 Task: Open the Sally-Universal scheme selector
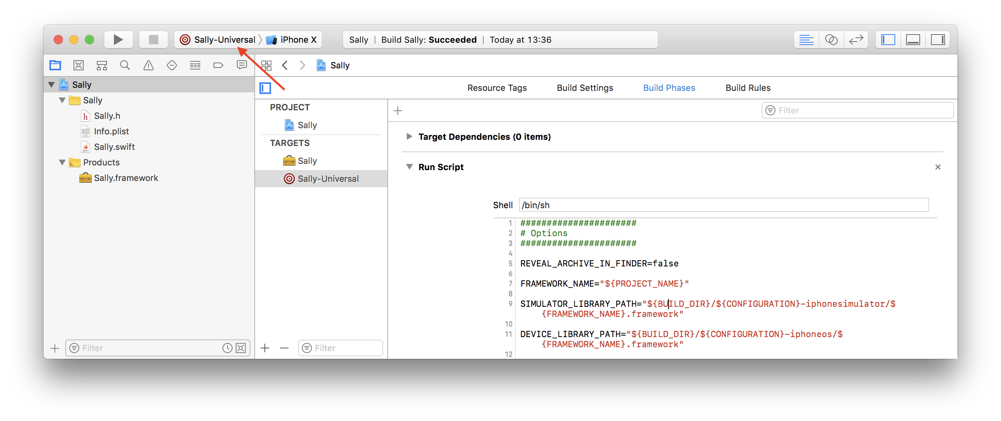pos(218,40)
